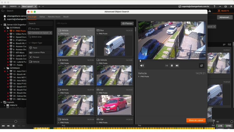Filter objects by License Plate type
The image size is (234, 132).
pyautogui.click(x=40, y=53)
